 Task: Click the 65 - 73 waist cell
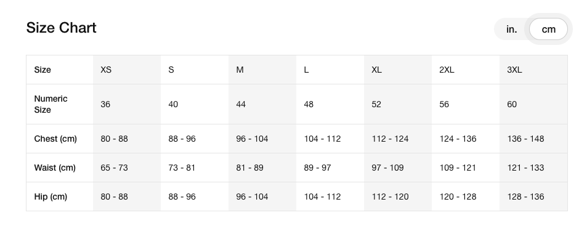pyautogui.click(x=127, y=168)
